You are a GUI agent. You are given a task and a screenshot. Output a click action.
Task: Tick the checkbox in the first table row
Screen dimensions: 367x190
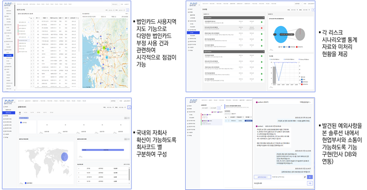point(33,21)
